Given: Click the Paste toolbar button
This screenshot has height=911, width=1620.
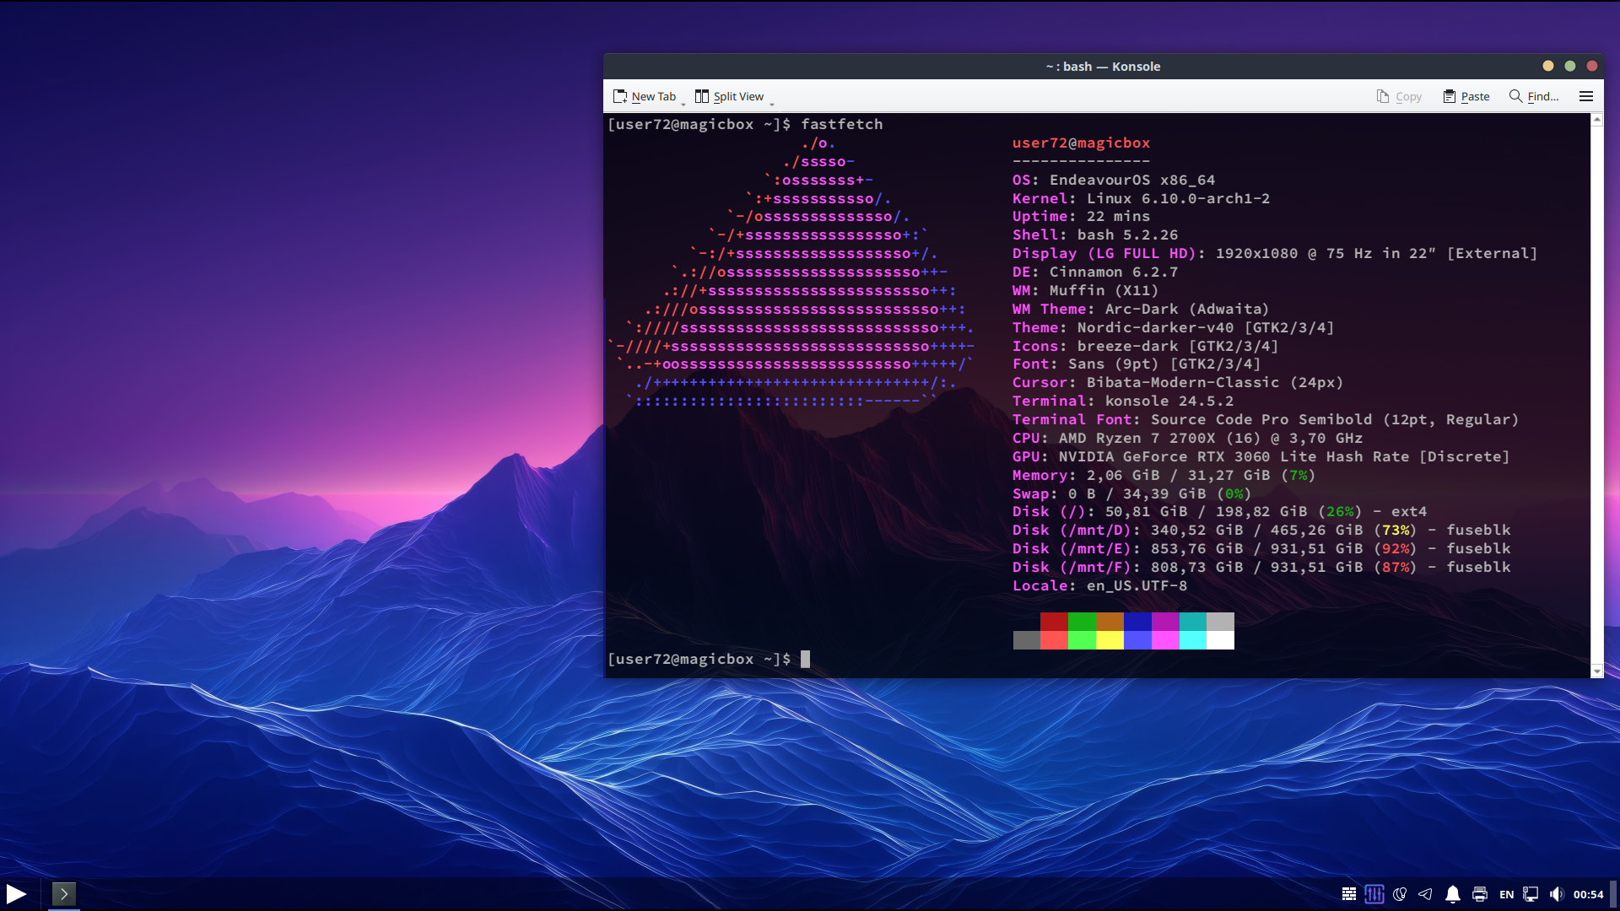Looking at the screenshot, I should (1466, 96).
